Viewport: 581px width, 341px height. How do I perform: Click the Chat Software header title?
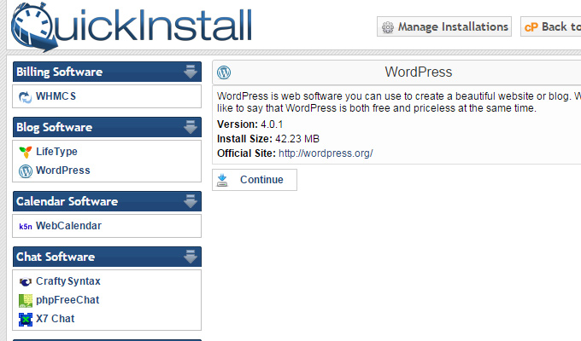pyautogui.click(x=56, y=257)
